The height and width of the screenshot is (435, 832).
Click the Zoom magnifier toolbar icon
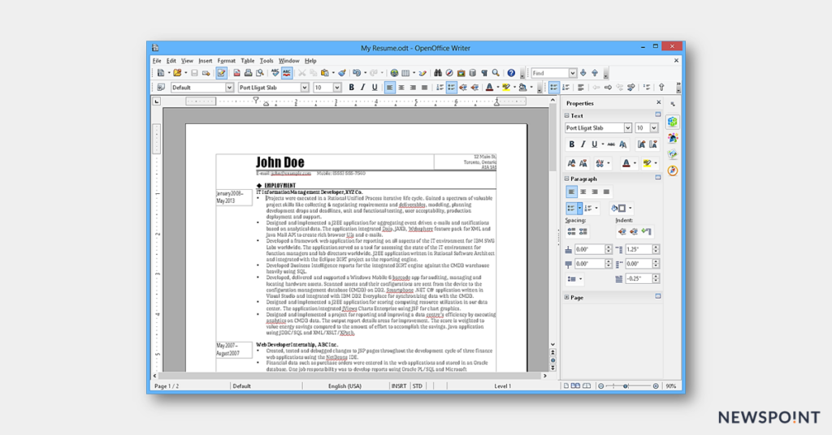[496, 73]
